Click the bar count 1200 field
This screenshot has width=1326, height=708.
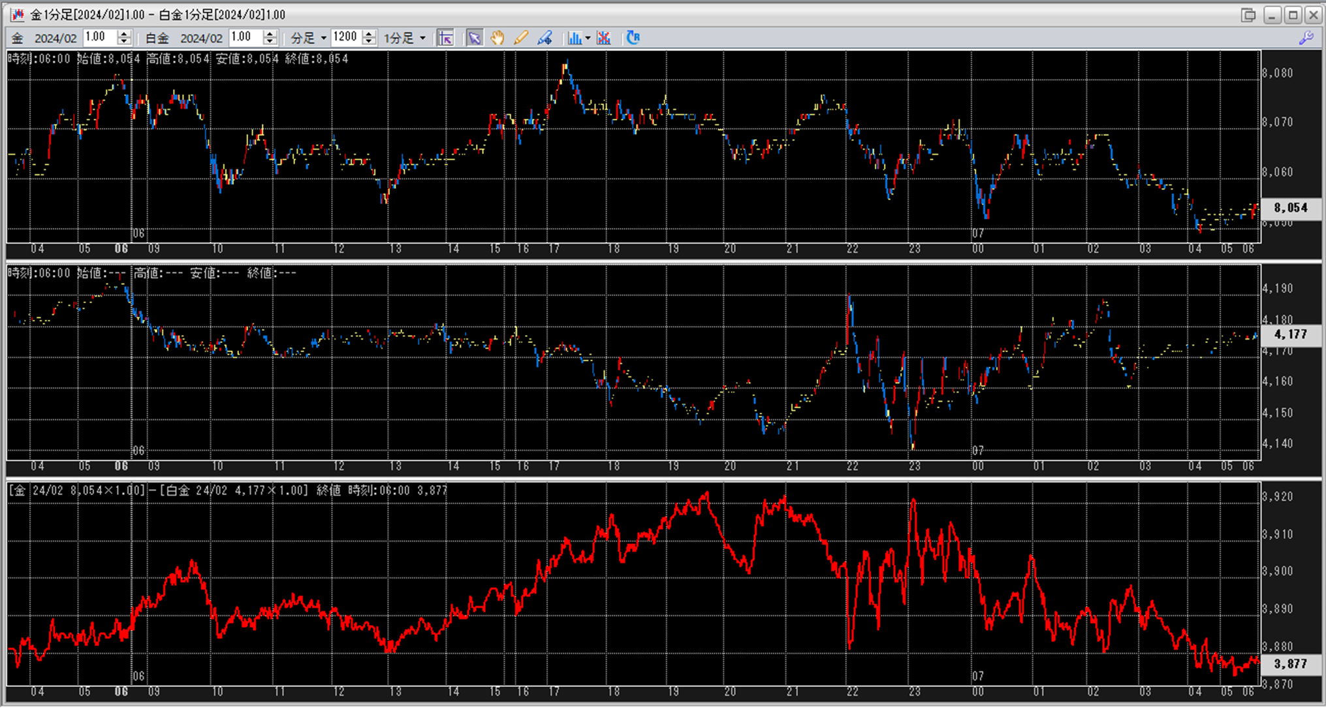click(x=346, y=37)
